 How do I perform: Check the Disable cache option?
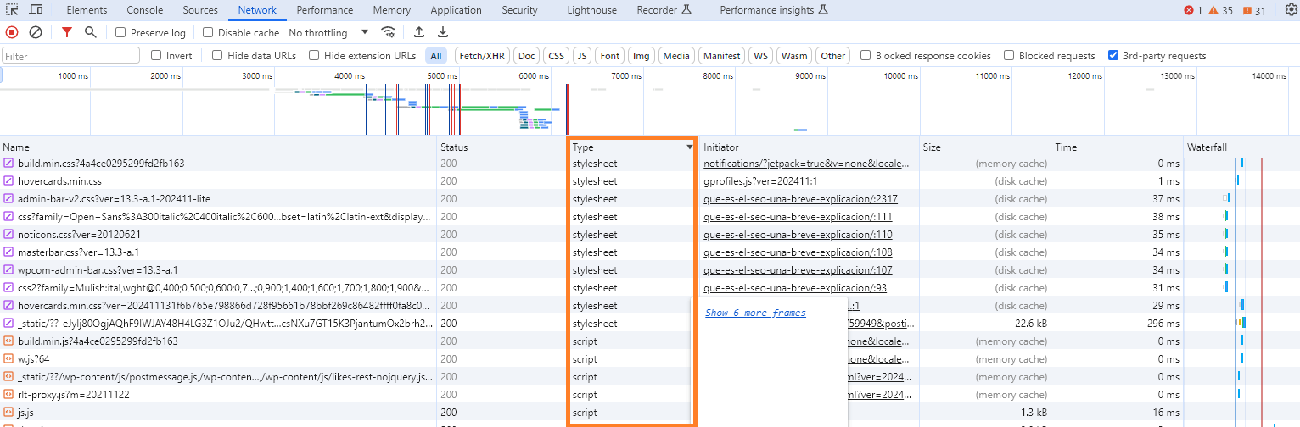208,33
